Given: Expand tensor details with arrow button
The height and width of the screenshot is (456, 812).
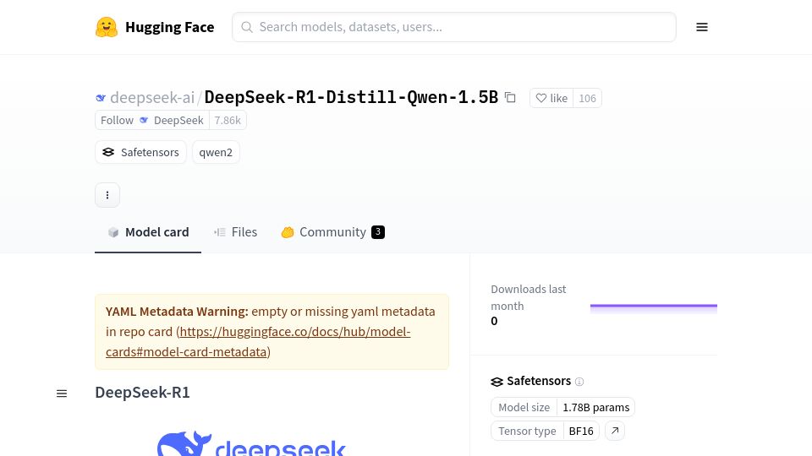Looking at the screenshot, I should pos(615,431).
